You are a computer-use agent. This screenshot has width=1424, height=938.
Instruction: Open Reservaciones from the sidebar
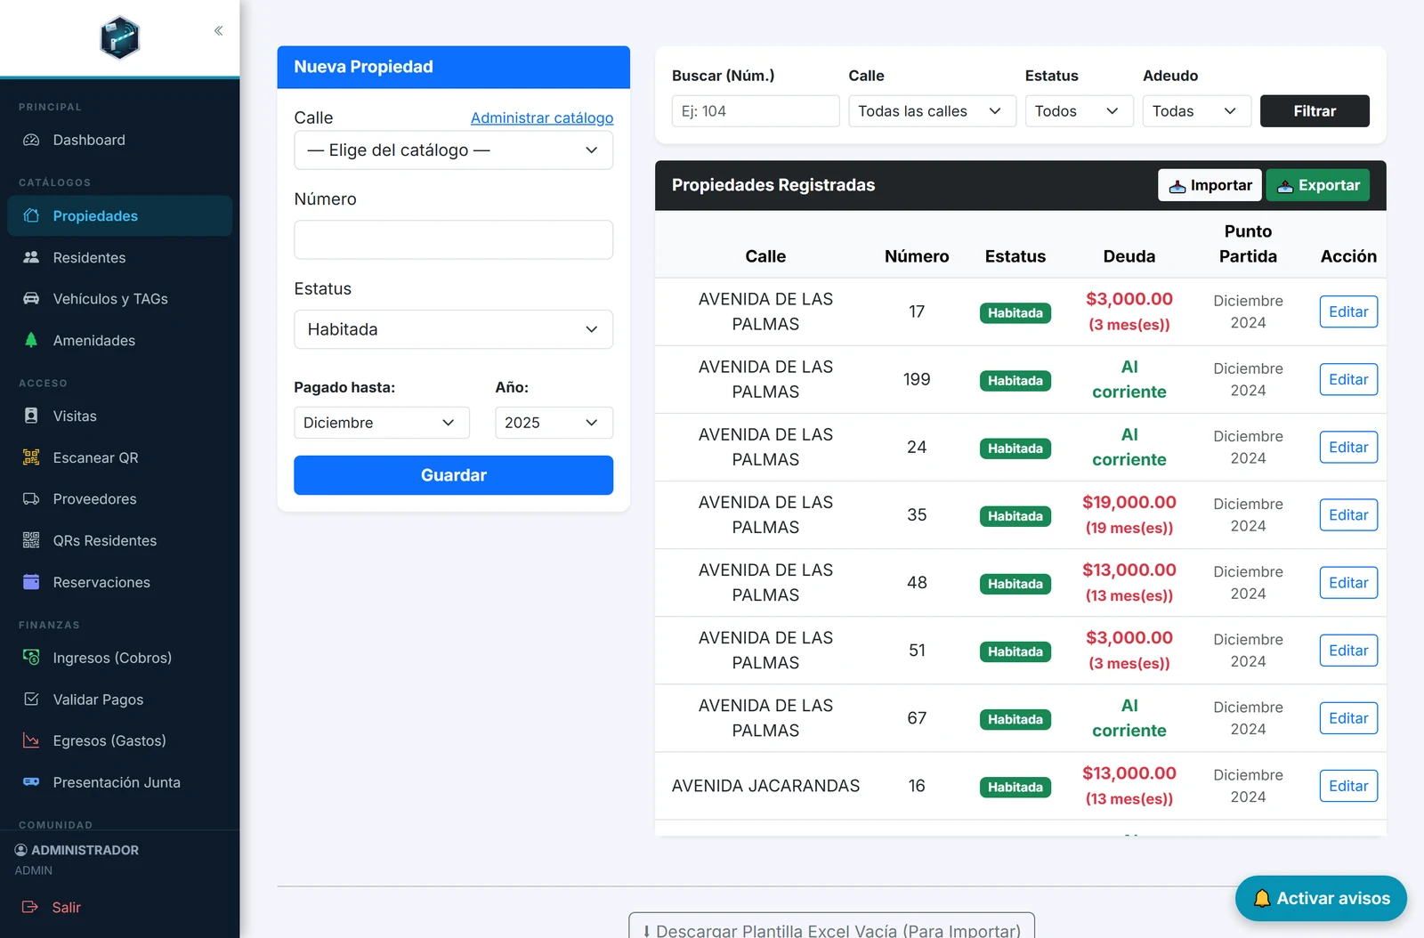point(120,582)
